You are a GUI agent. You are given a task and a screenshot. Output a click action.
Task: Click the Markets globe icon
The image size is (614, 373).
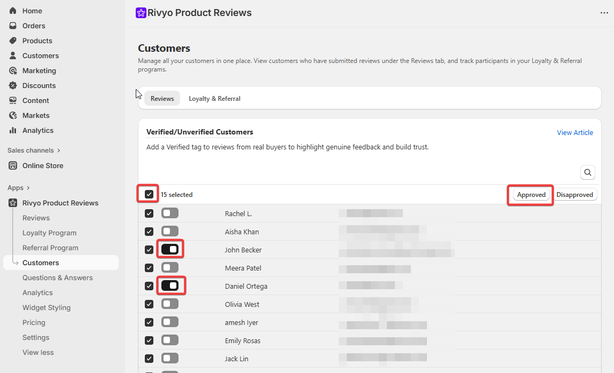coord(13,115)
